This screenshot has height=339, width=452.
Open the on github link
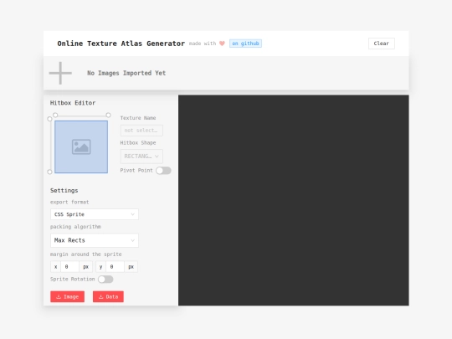[x=245, y=44]
